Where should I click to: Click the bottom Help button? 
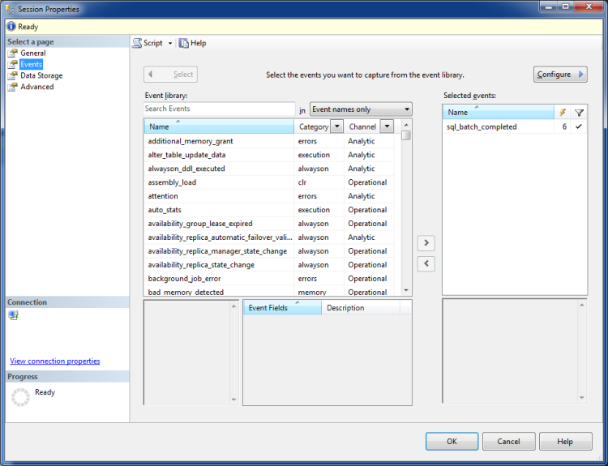tap(565, 441)
